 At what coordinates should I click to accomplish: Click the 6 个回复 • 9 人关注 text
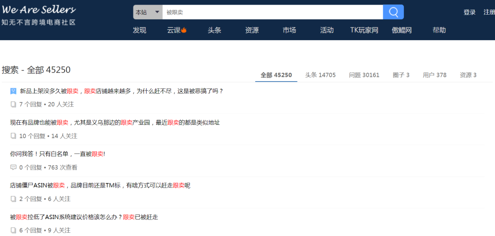(x=45, y=231)
